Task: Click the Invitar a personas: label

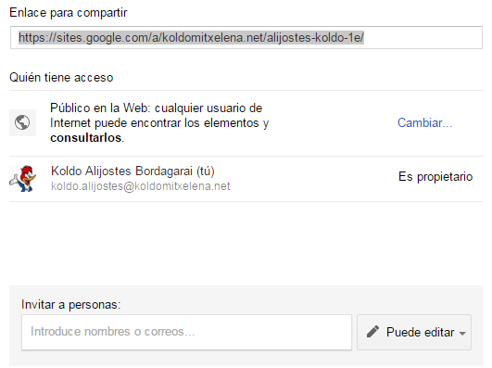Action: 71,305
